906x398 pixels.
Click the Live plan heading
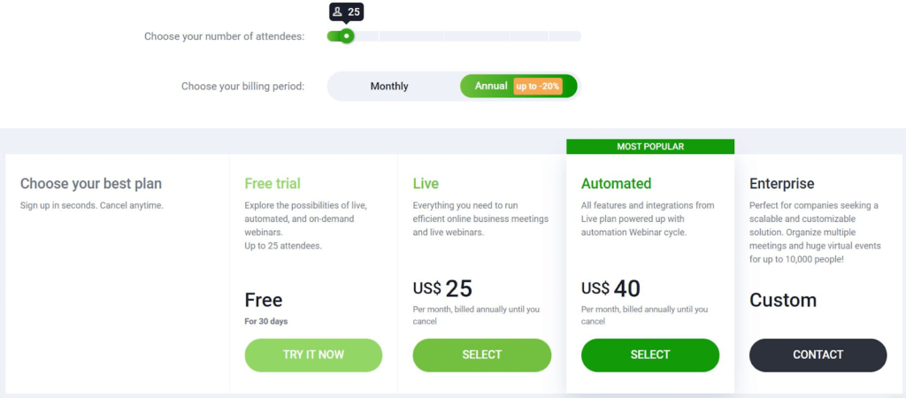coord(426,184)
